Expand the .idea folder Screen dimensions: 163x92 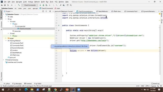pos(6,17)
